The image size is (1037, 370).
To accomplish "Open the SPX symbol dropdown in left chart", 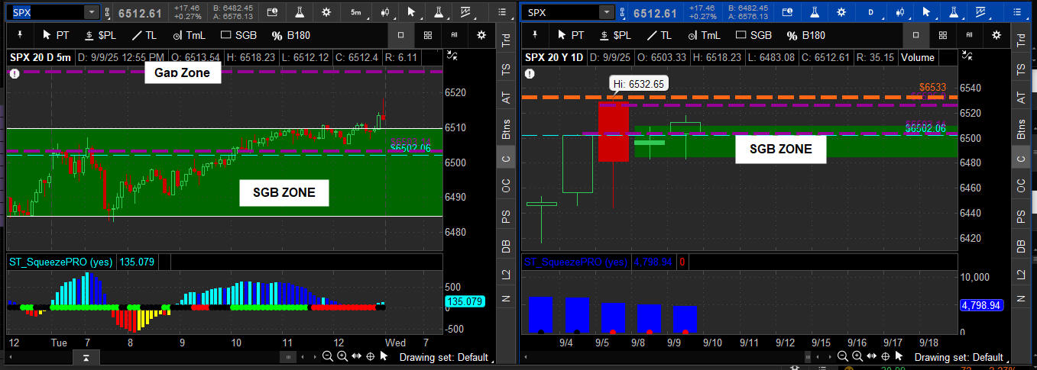I will [92, 12].
